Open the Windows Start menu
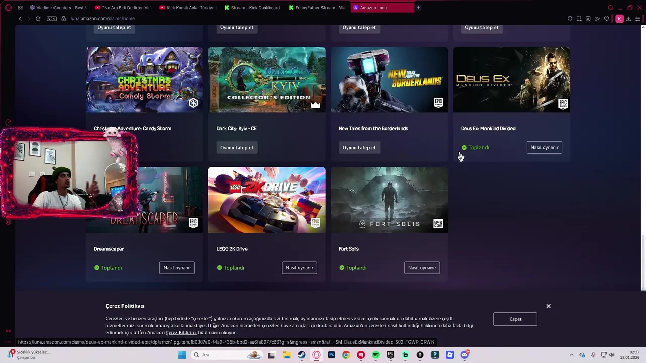This screenshot has height=363, width=646. pyautogui.click(x=182, y=355)
